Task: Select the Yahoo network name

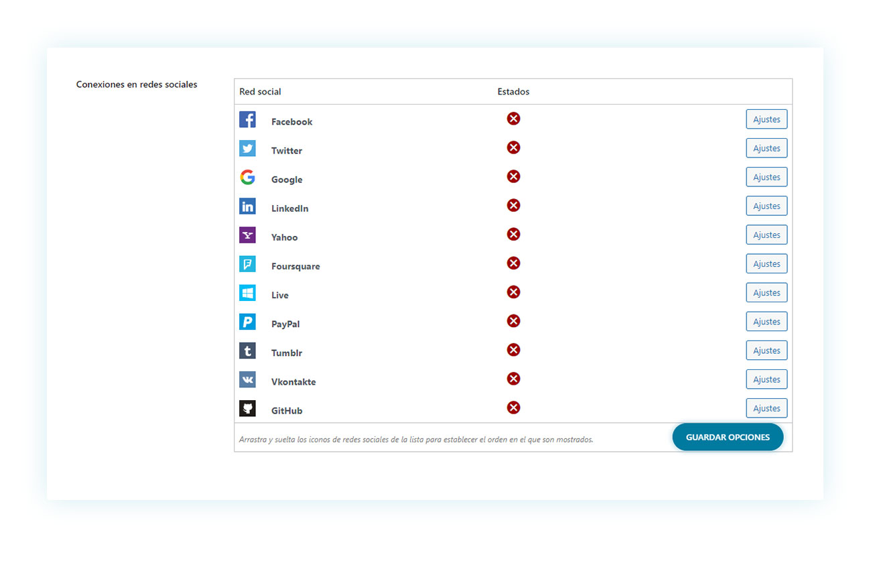Action: pos(285,237)
